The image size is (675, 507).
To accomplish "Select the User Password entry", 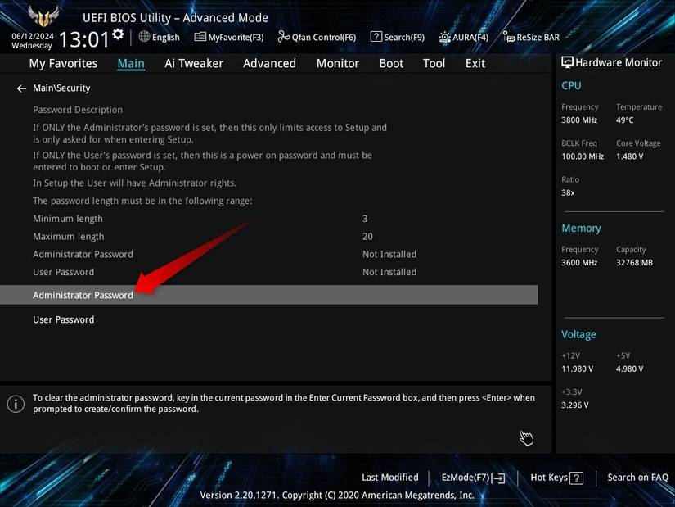I will click(x=63, y=319).
